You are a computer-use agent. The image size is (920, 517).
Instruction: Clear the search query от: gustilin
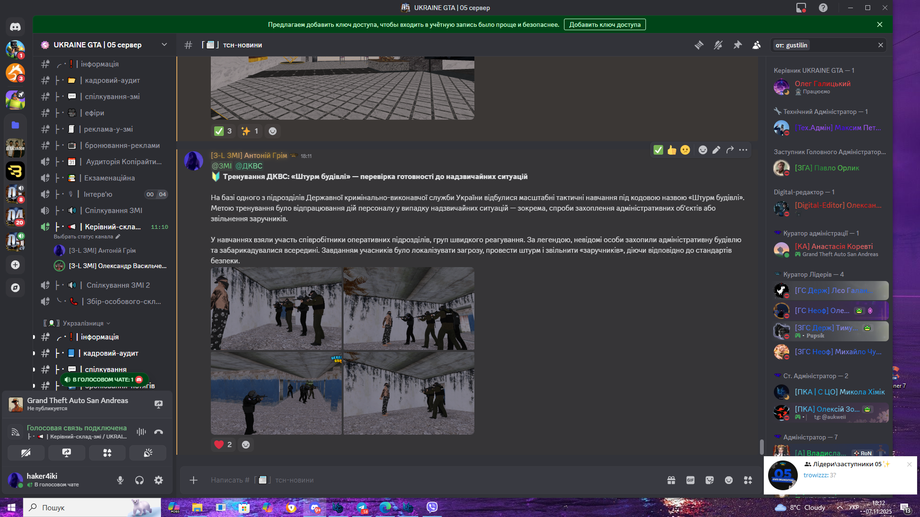(x=880, y=45)
